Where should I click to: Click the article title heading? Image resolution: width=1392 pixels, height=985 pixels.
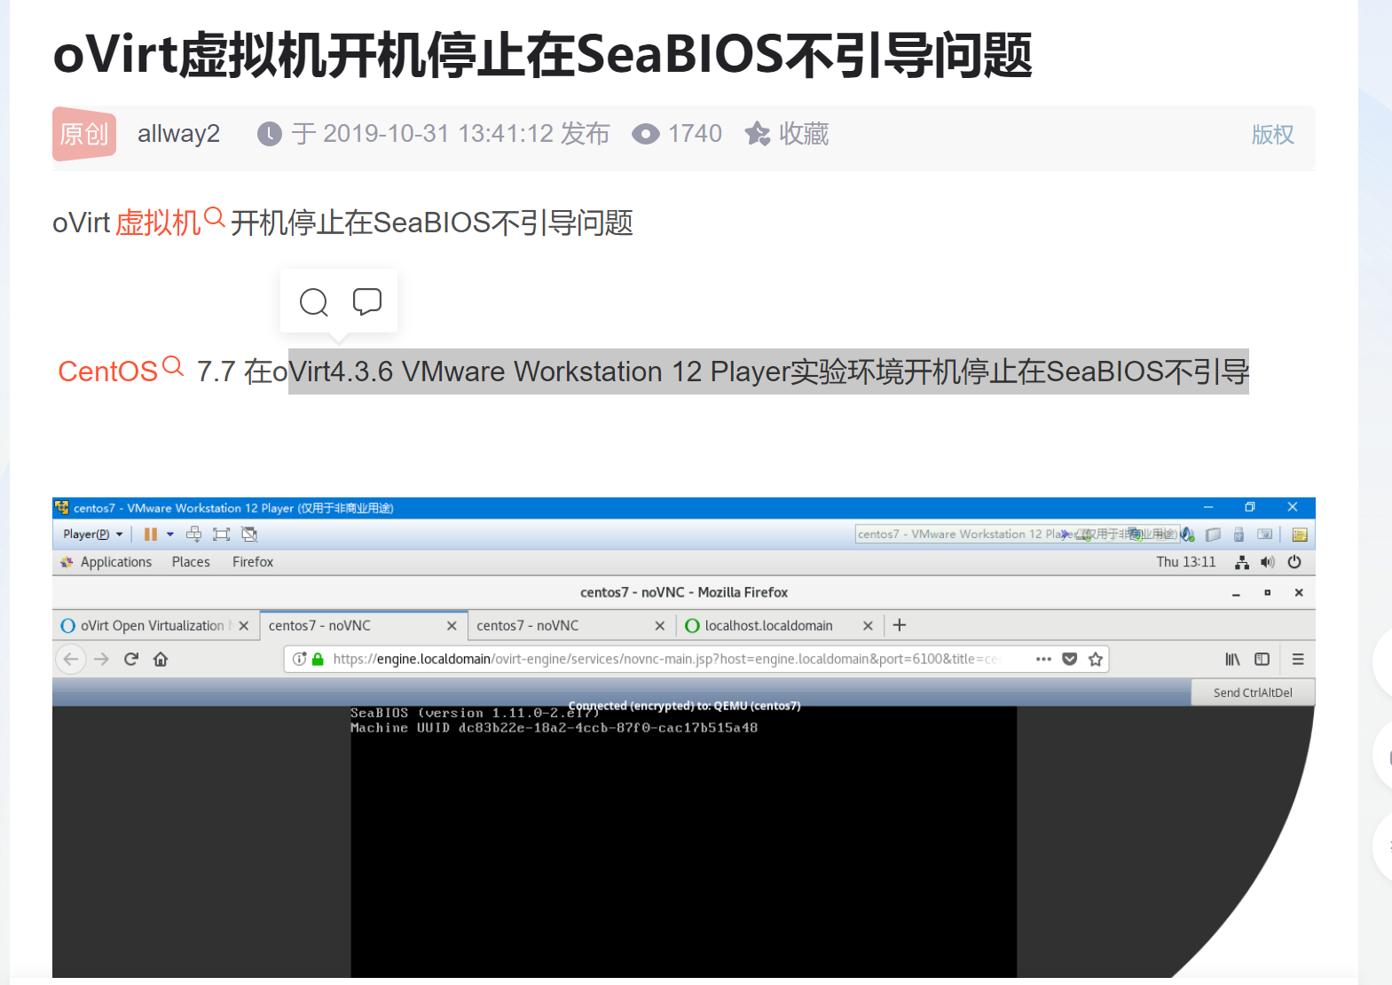pos(542,54)
